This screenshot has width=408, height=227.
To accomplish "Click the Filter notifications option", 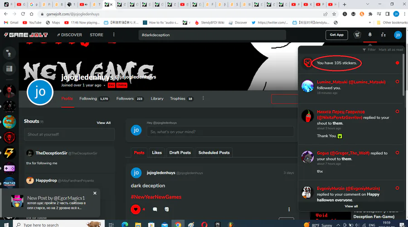I will (369, 50).
